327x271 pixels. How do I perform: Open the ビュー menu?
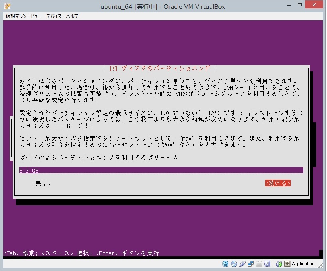(x=36, y=16)
